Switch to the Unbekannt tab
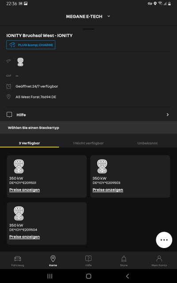The image size is (177, 283). click(147, 143)
